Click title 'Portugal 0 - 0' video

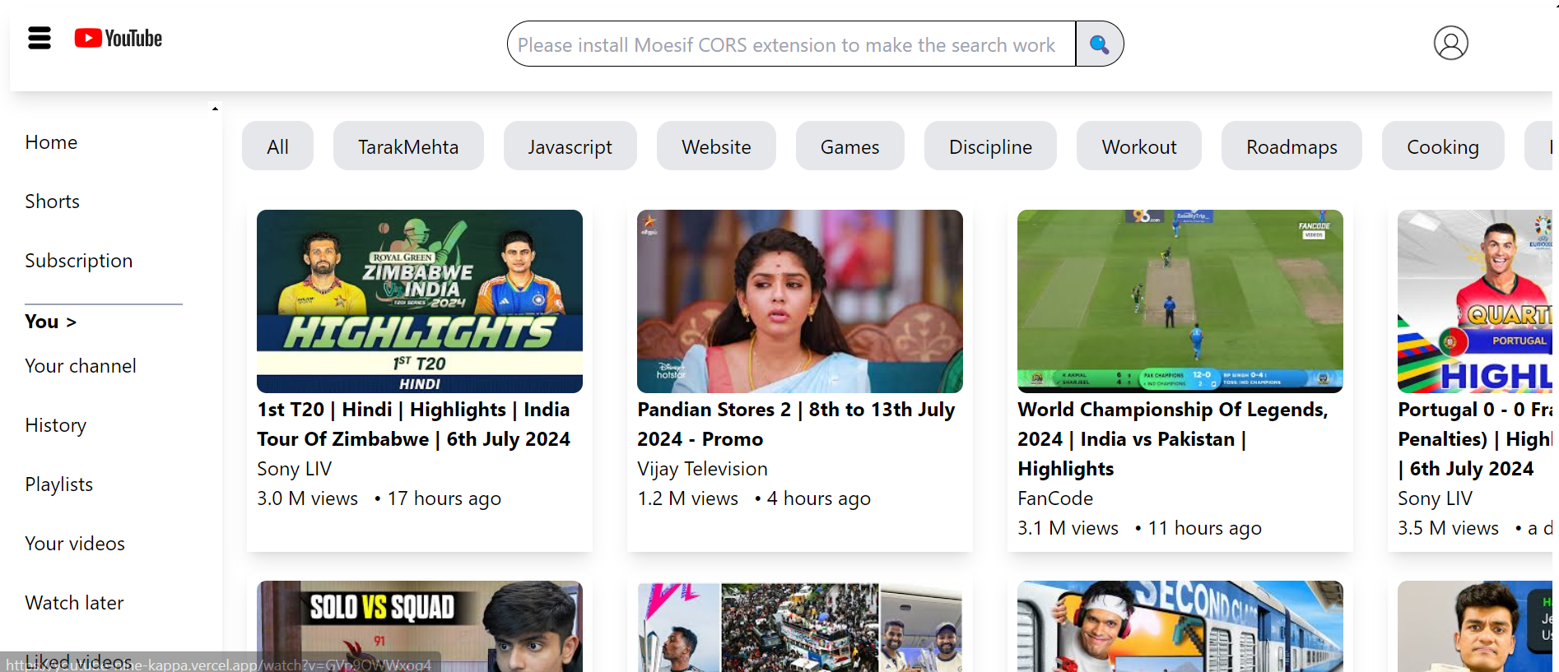tap(1475, 439)
